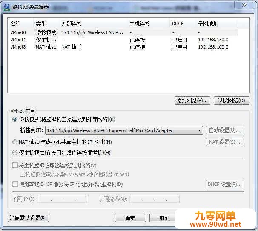This screenshot has width=258, height=231.
Task: Click 添加网络(E)... button
Action: pyautogui.click(x=192, y=101)
